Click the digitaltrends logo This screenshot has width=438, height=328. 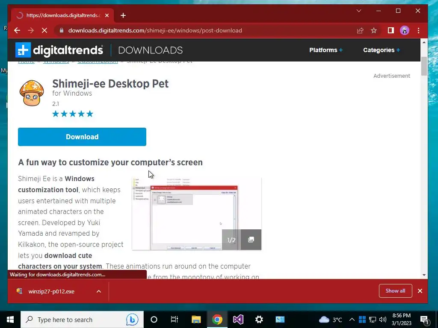coord(59,50)
